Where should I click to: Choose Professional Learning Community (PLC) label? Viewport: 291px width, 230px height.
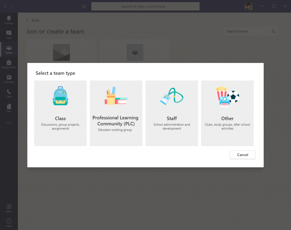click(x=116, y=121)
